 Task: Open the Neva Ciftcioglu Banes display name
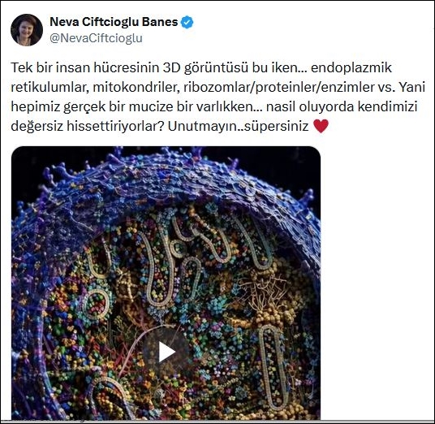114,22
